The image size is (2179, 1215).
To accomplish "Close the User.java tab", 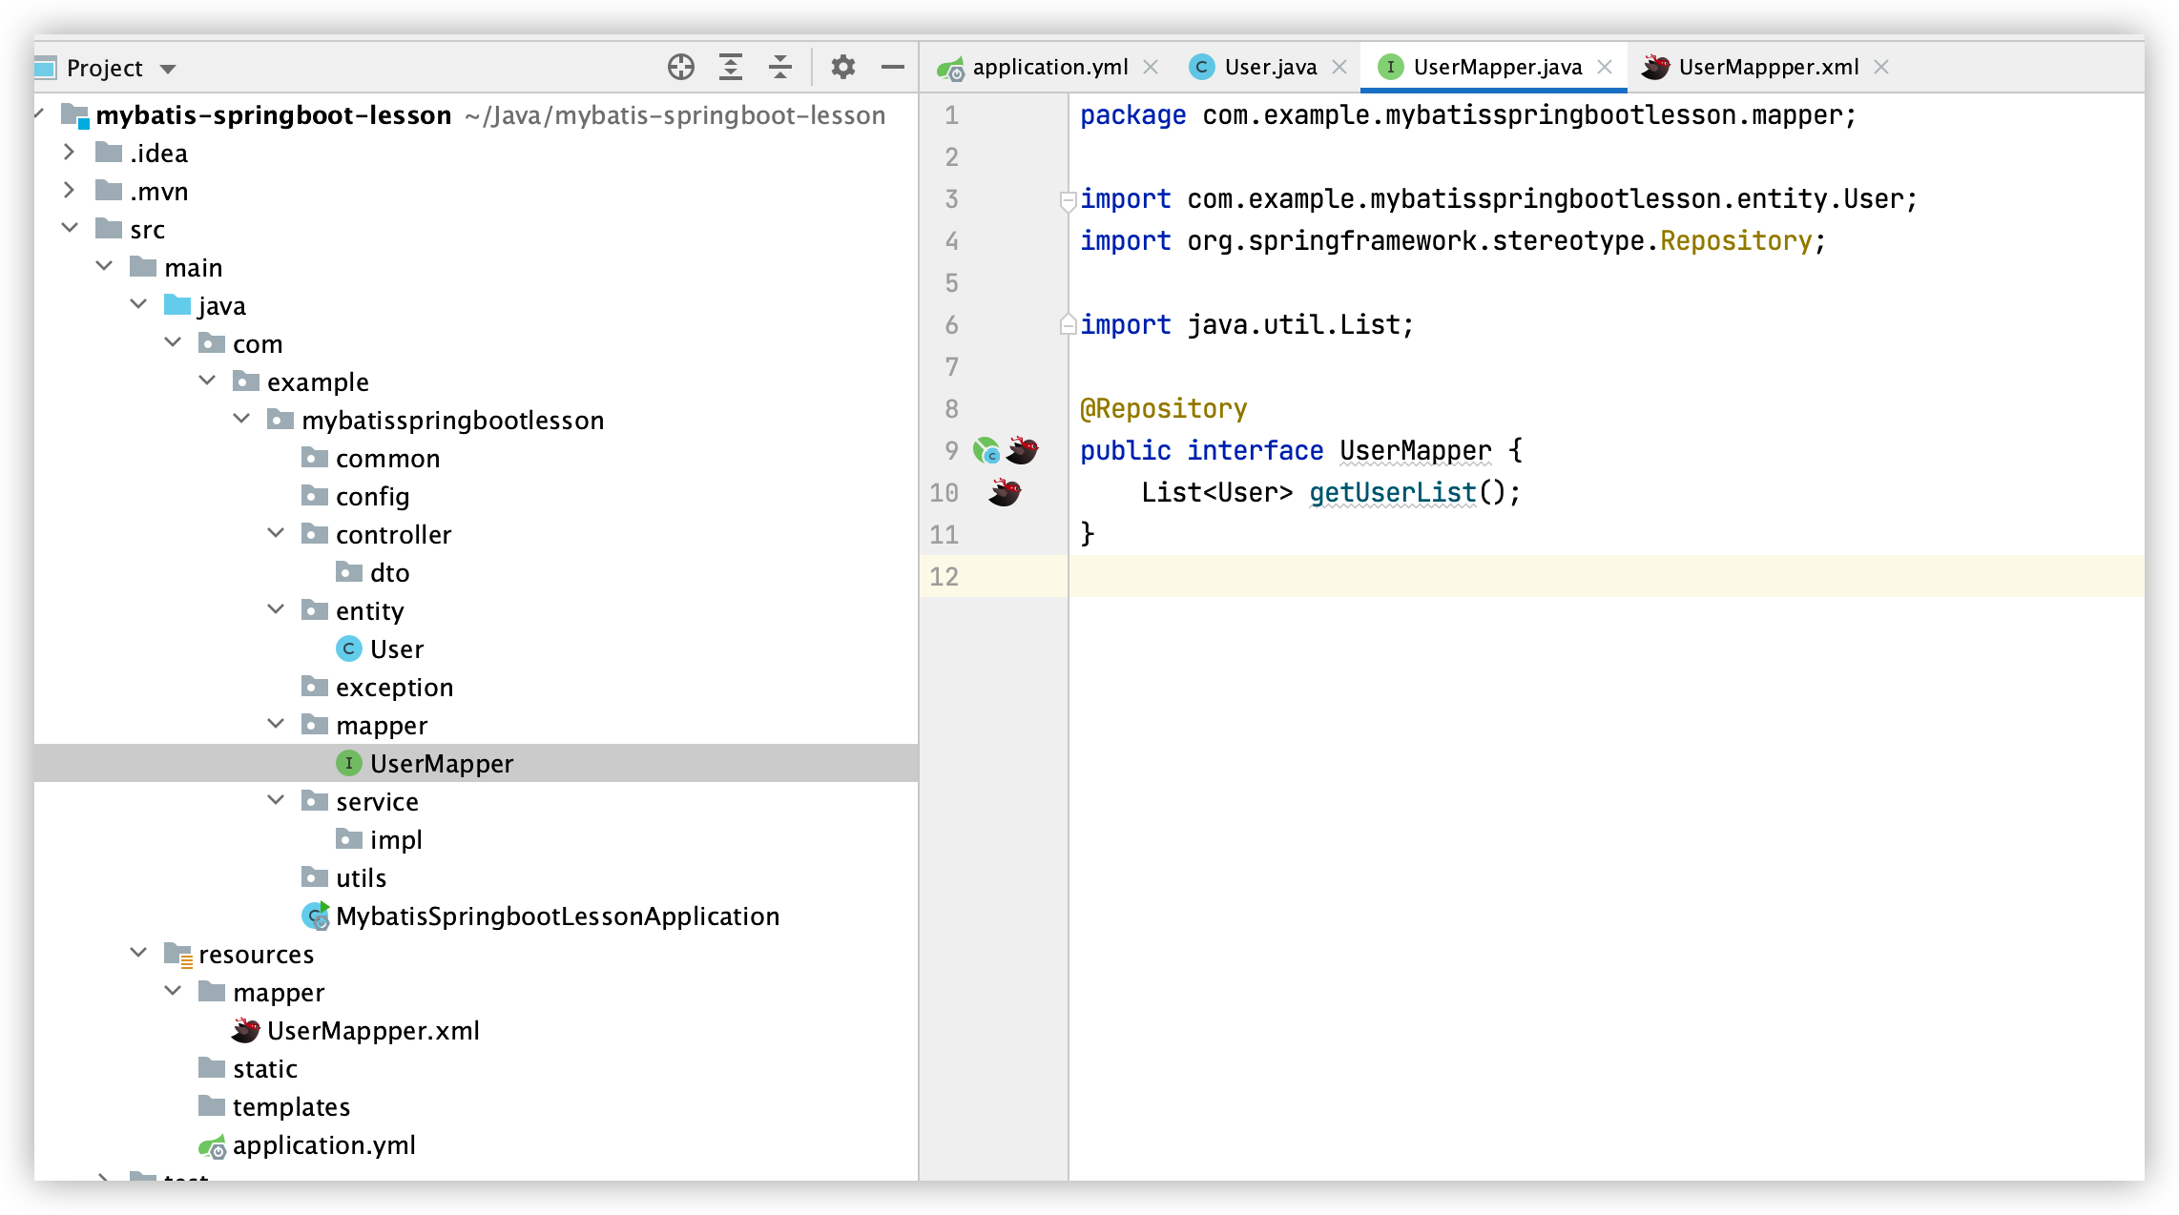I will (1339, 67).
